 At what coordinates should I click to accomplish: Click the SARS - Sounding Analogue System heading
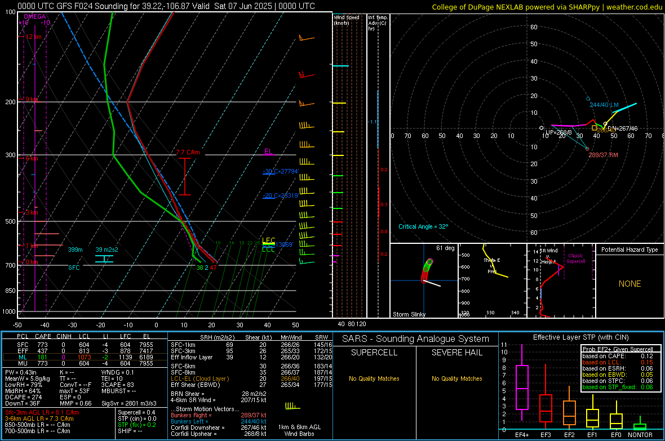(x=416, y=339)
